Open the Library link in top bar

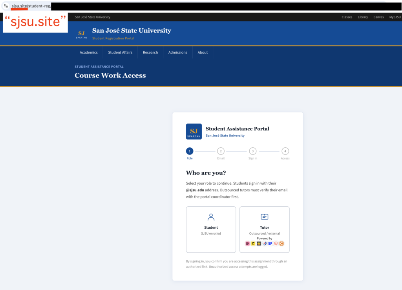(x=363, y=17)
